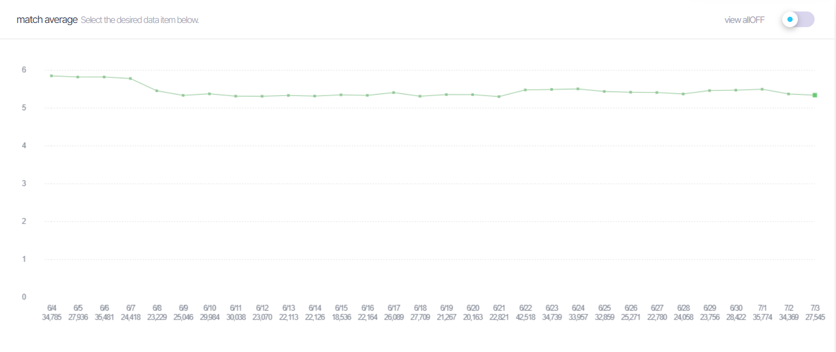Select the 6/15 date on x-axis

tap(341, 308)
